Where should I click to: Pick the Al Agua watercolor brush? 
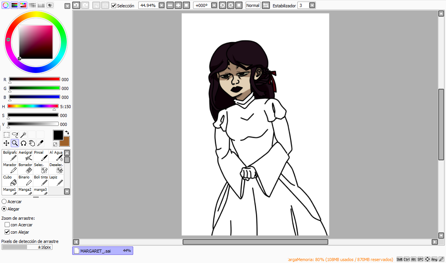point(56,156)
